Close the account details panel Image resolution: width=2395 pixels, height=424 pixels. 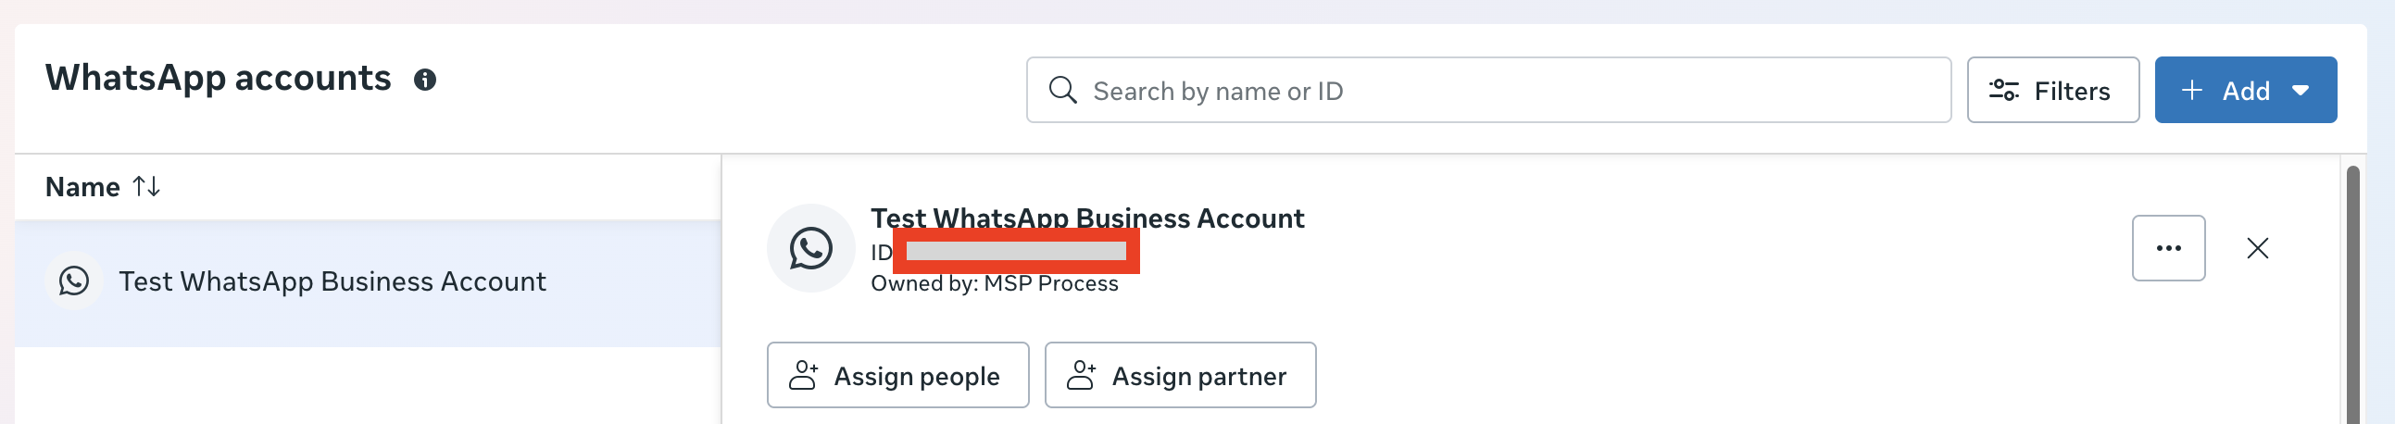coord(2257,248)
